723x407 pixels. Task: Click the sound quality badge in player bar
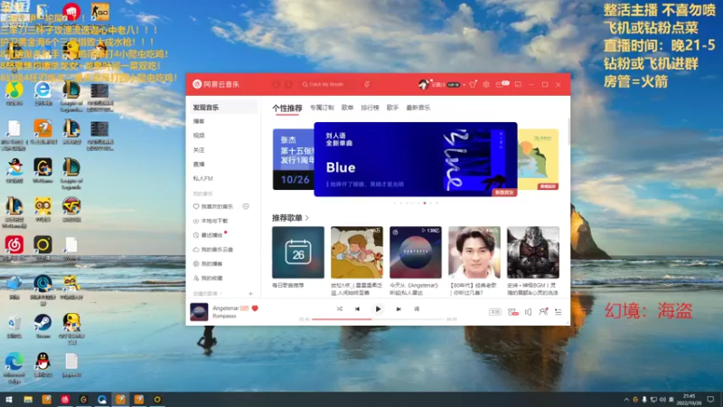(494, 312)
